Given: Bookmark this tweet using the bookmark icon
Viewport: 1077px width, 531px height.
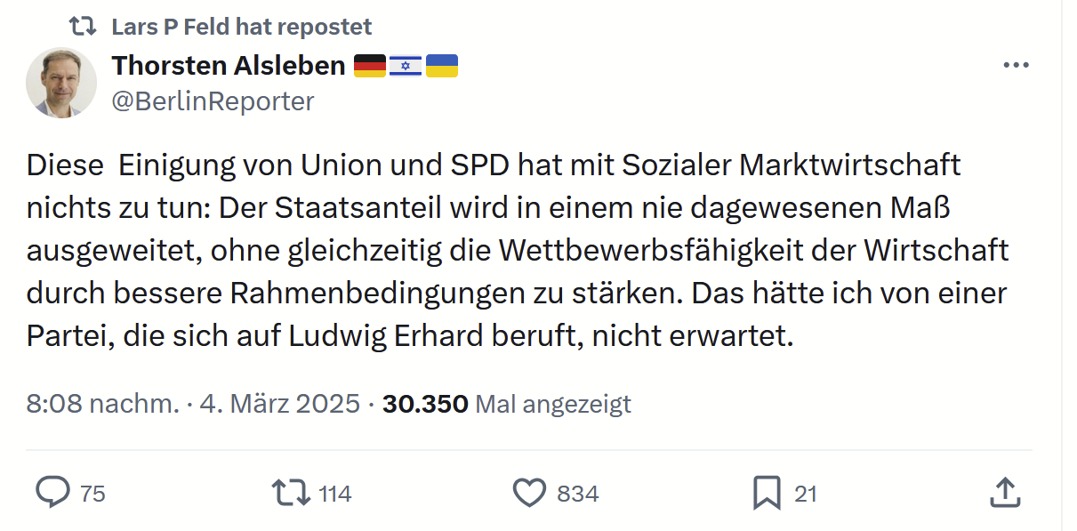Looking at the screenshot, I should click(767, 493).
